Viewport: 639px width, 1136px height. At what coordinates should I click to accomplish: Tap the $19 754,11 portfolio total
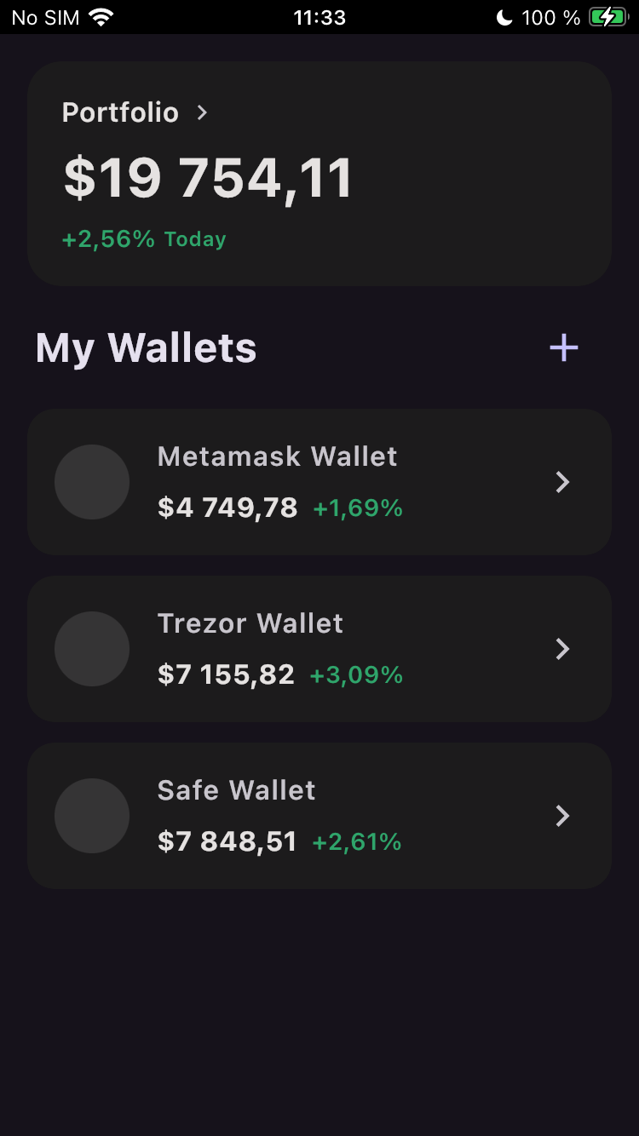208,179
